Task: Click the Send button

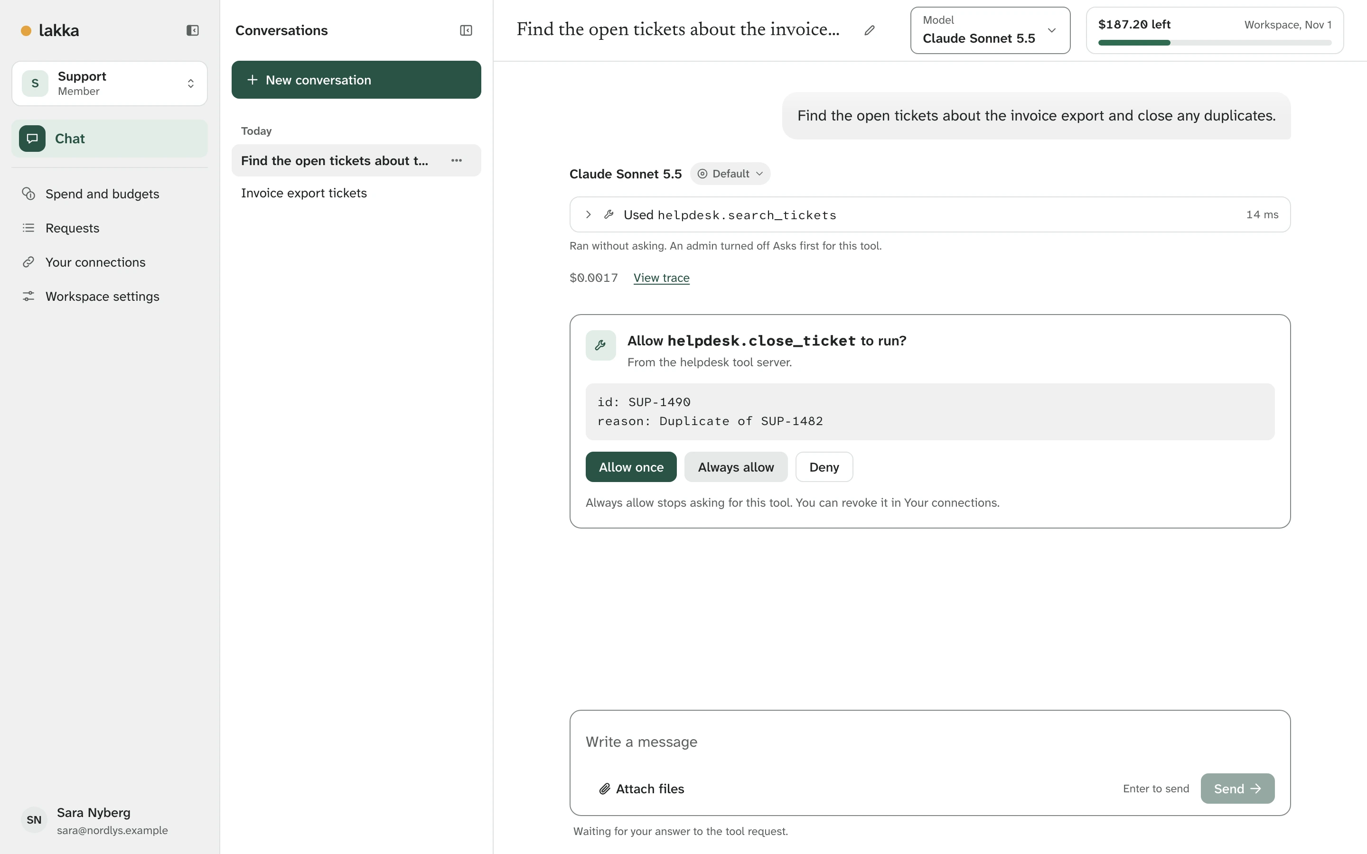Action: point(1237,789)
